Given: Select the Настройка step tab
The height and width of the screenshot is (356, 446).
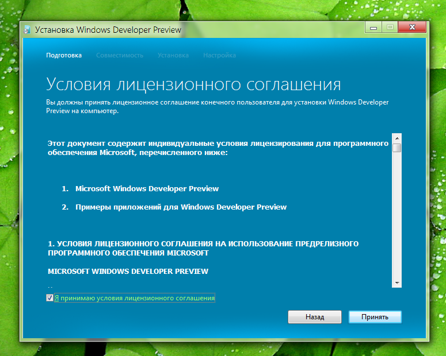Looking at the screenshot, I should (219, 55).
